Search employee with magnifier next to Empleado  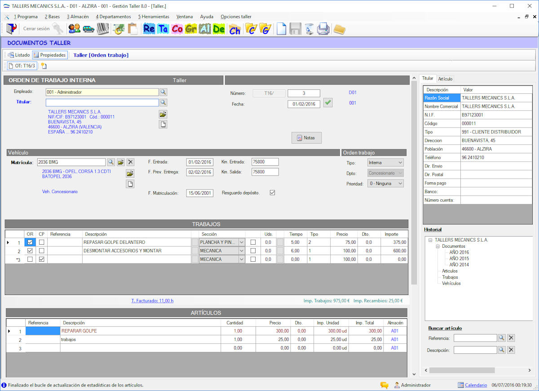[163, 92]
